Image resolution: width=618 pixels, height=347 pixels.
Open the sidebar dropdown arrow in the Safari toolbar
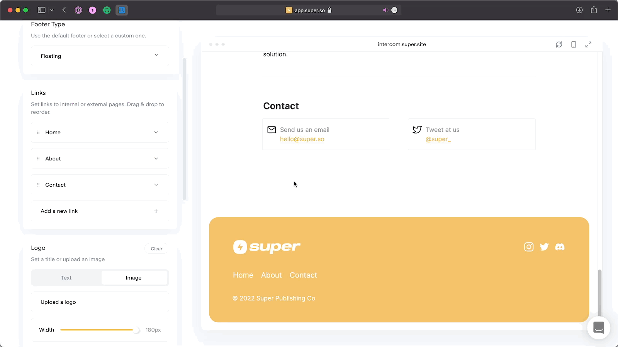tap(52, 10)
